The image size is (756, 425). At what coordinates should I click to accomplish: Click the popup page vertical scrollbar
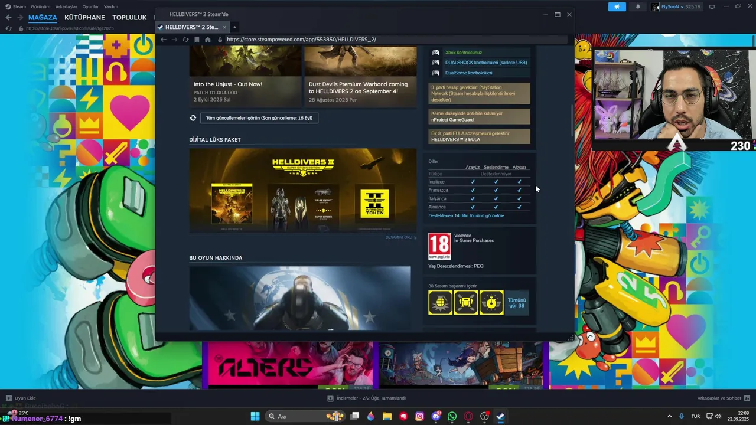(572, 122)
